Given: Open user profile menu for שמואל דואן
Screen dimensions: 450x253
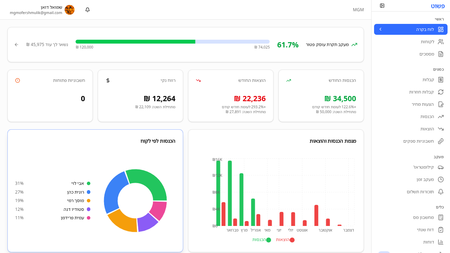Looking at the screenshot, I should 42,10.
